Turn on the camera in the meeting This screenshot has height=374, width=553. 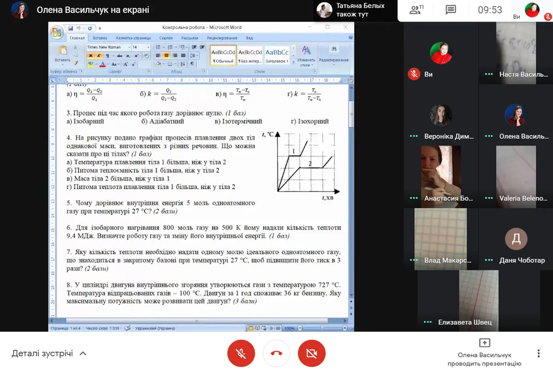pos(312,353)
